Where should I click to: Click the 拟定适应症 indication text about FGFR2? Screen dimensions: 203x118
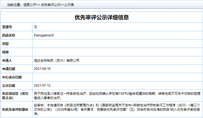[x=117, y=96]
